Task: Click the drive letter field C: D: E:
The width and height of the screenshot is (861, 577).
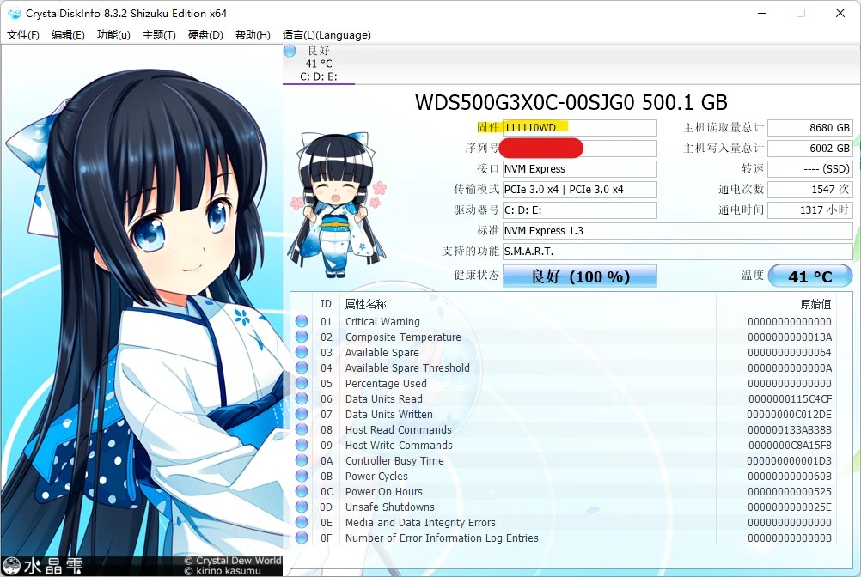Action: click(579, 210)
